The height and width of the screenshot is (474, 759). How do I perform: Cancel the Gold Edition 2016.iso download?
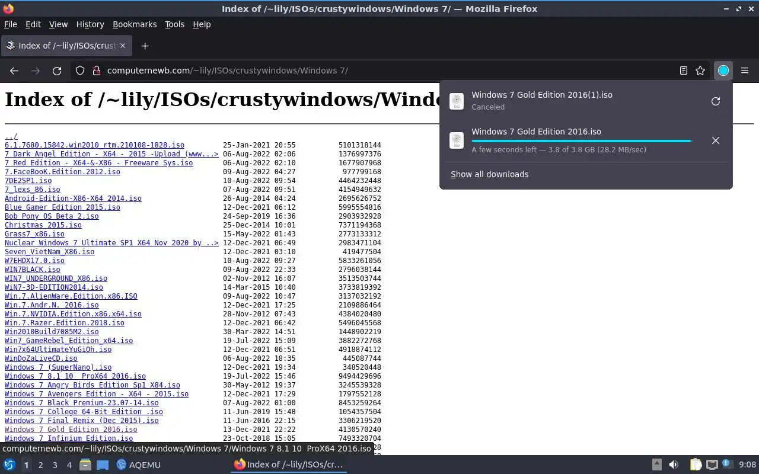716,140
